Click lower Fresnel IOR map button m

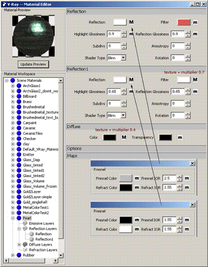187,220
